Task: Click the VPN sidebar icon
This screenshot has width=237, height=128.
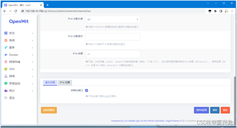Action: click(6, 69)
